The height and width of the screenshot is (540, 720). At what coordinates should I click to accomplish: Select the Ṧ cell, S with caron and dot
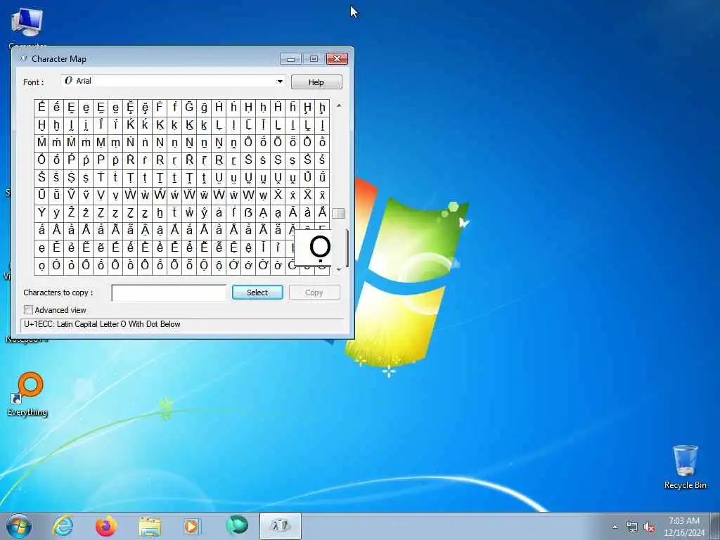click(41, 178)
